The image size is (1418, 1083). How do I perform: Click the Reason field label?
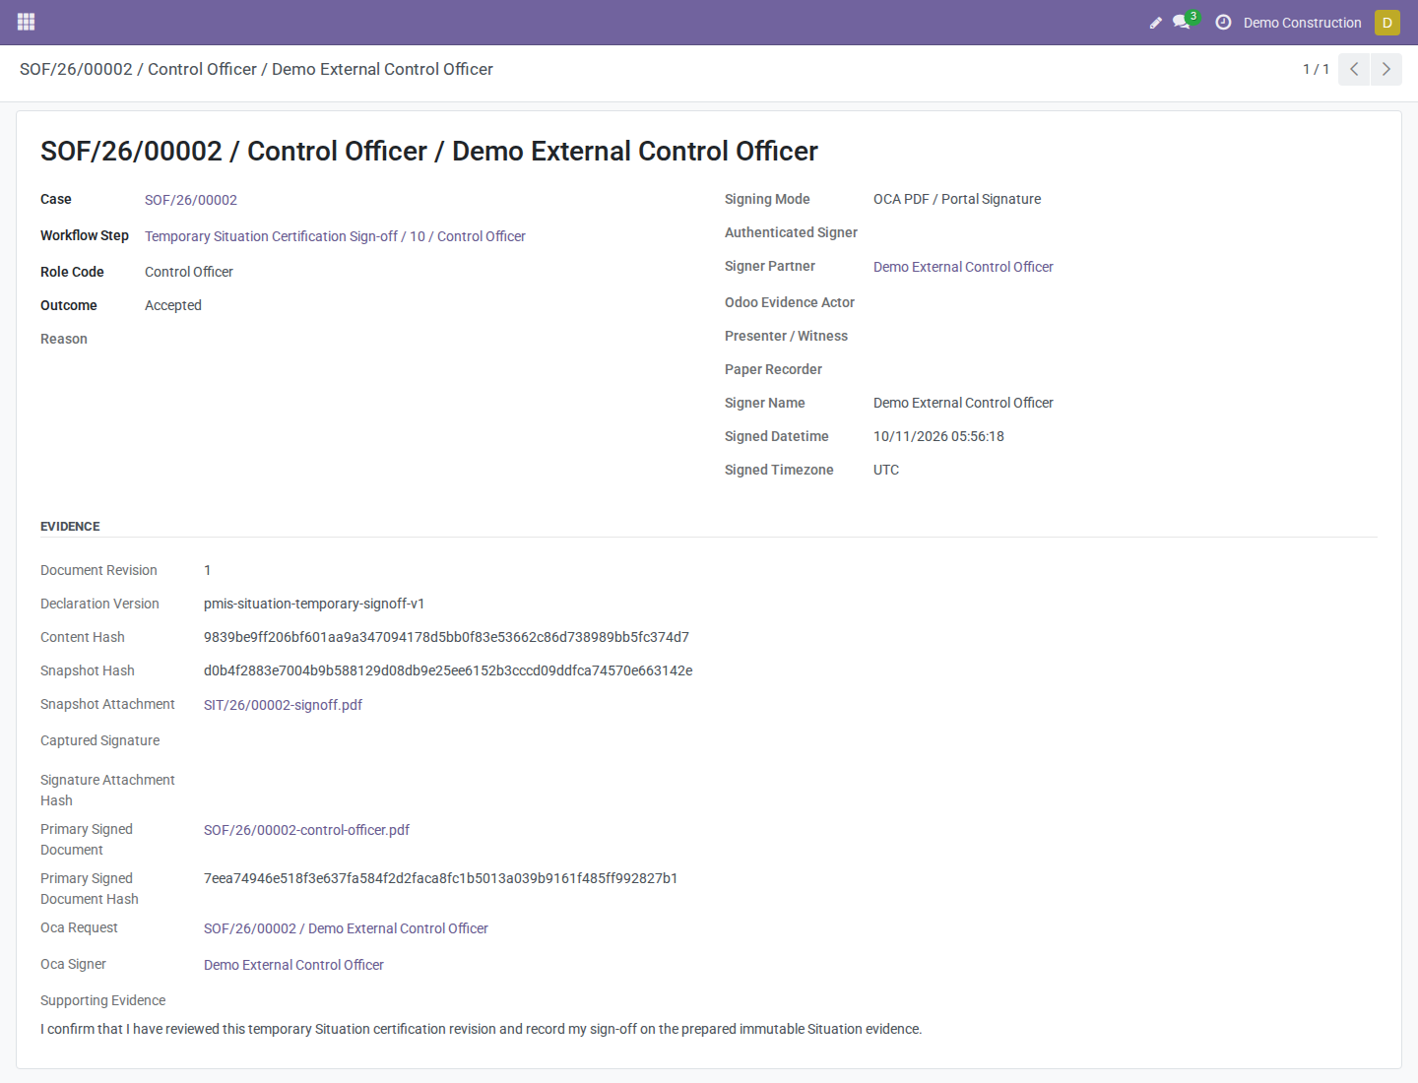(x=64, y=339)
